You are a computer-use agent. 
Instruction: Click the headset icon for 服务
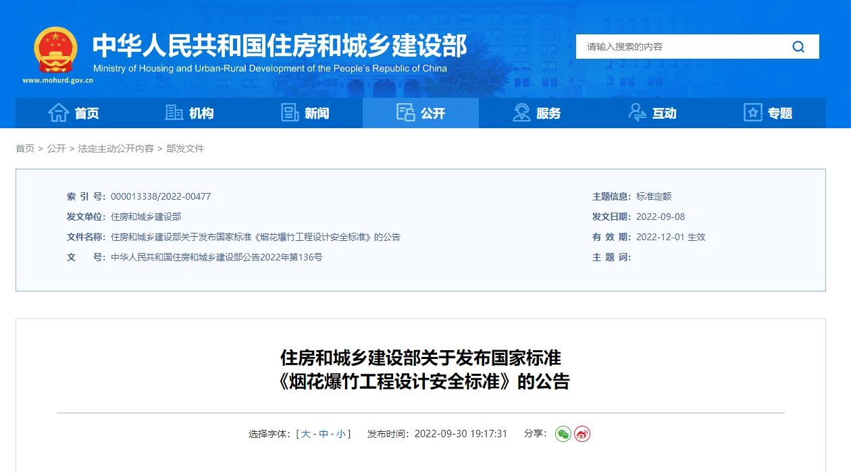[x=521, y=113]
